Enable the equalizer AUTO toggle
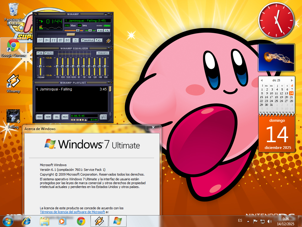The width and height of the screenshot is (302, 227). coord(49,53)
